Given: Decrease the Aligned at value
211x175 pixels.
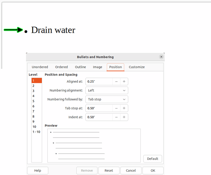Looking at the screenshot, I should point(116,82).
